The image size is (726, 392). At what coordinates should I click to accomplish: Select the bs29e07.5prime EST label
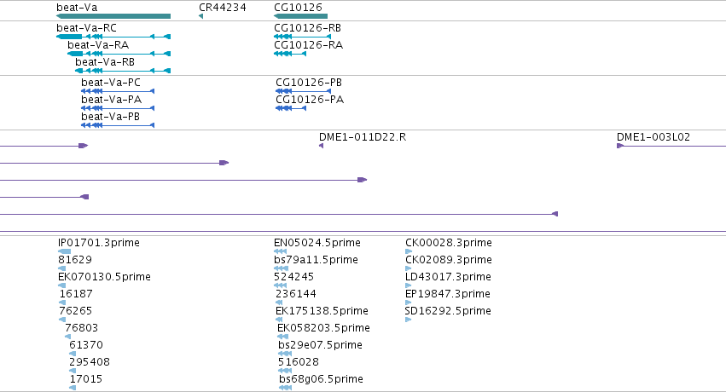[x=321, y=345]
